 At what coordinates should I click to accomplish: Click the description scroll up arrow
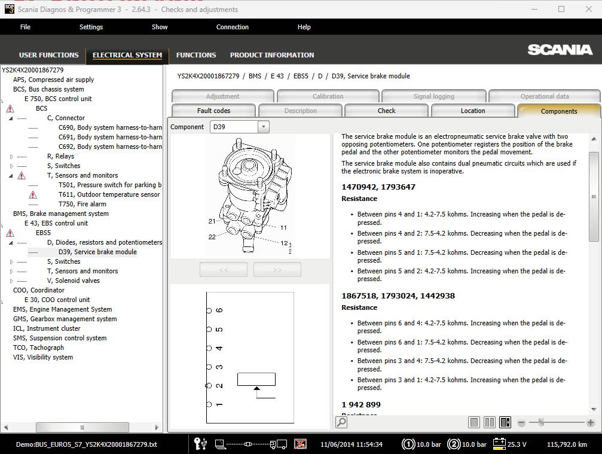(594, 139)
